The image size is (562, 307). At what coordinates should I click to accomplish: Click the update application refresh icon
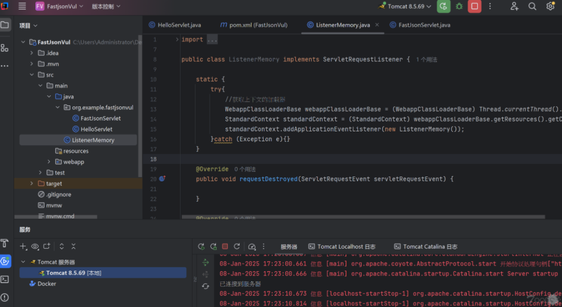(237, 247)
